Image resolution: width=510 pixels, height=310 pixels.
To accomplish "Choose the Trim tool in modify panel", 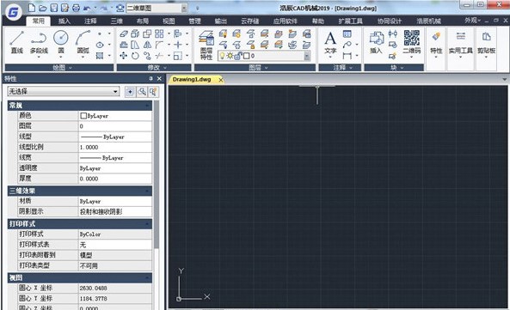I will click(159, 56).
